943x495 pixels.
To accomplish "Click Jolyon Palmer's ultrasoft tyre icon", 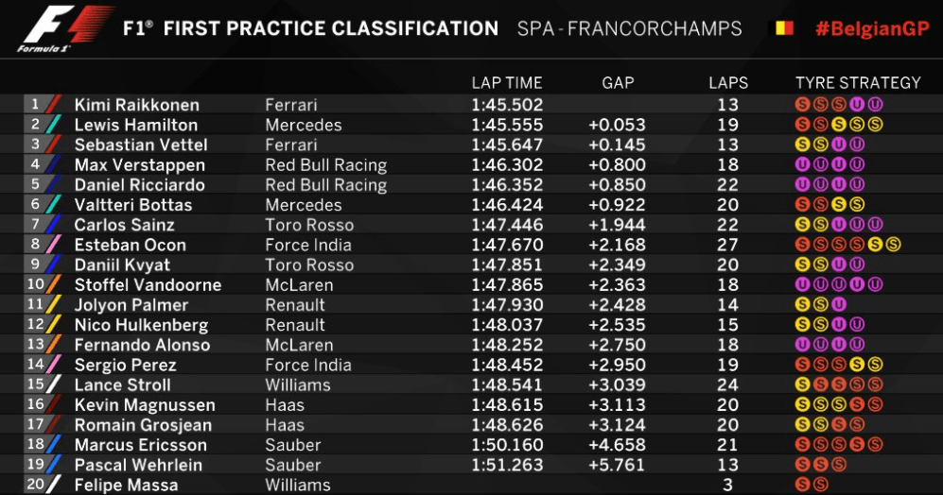I will [x=839, y=304].
